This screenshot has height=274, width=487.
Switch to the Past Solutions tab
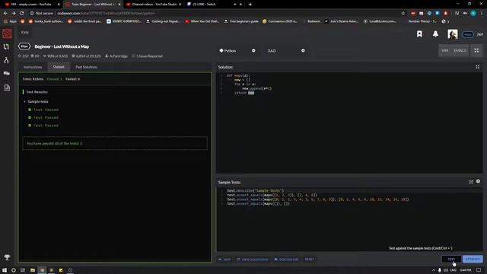point(86,67)
